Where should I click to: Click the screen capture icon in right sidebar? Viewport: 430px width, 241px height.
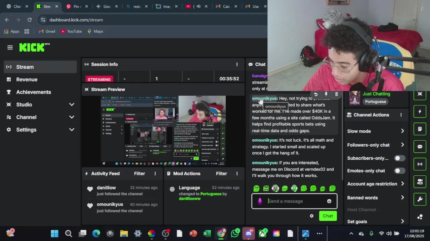click(x=420, y=94)
